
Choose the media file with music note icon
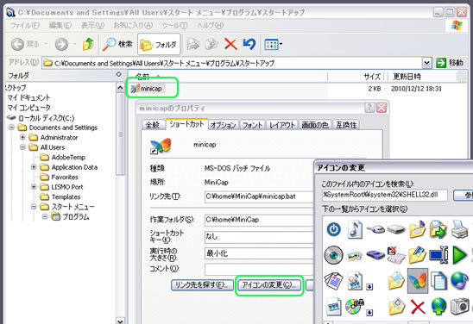355,281
